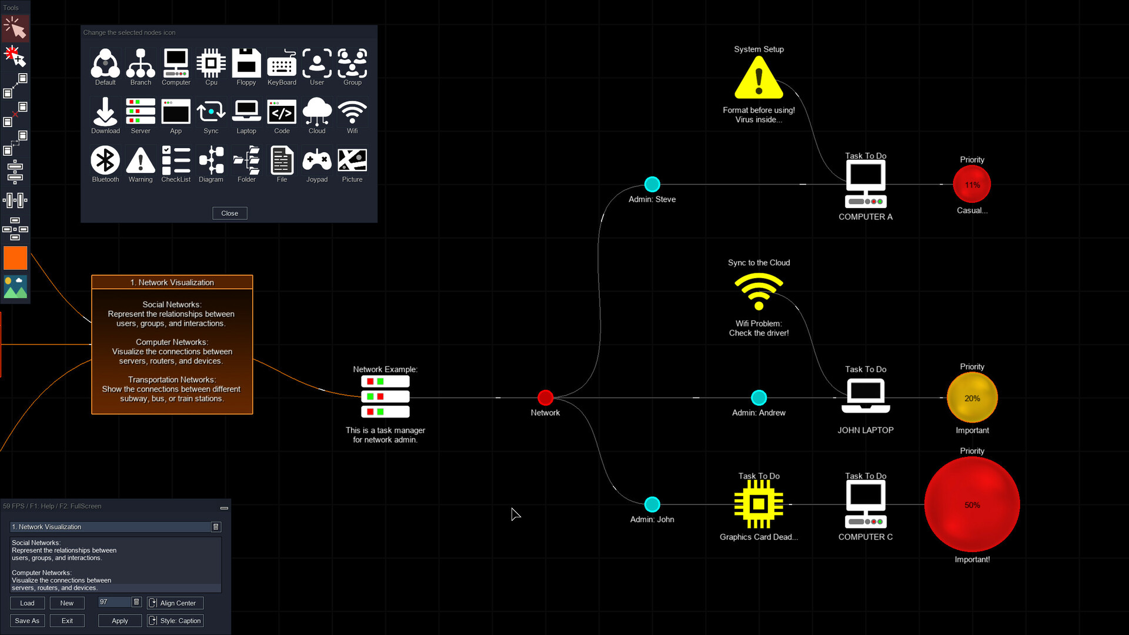Collapse the task manager panel
The height and width of the screenshot is (635, 1129).
224,508
